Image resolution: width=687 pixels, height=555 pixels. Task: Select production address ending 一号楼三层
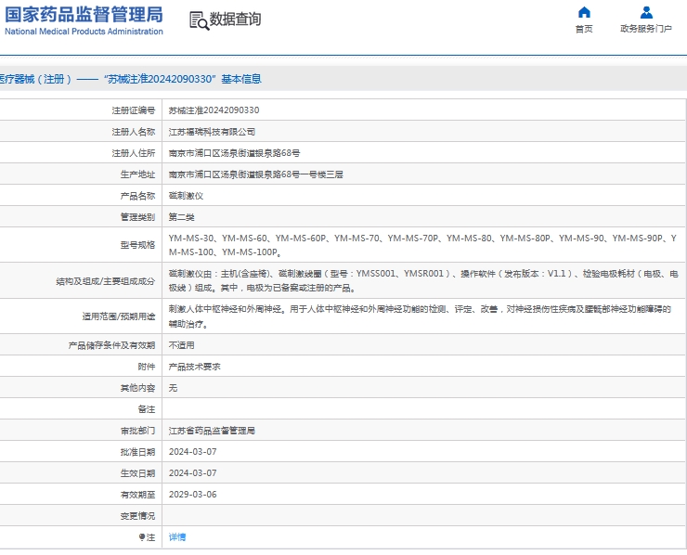point(256,174)
